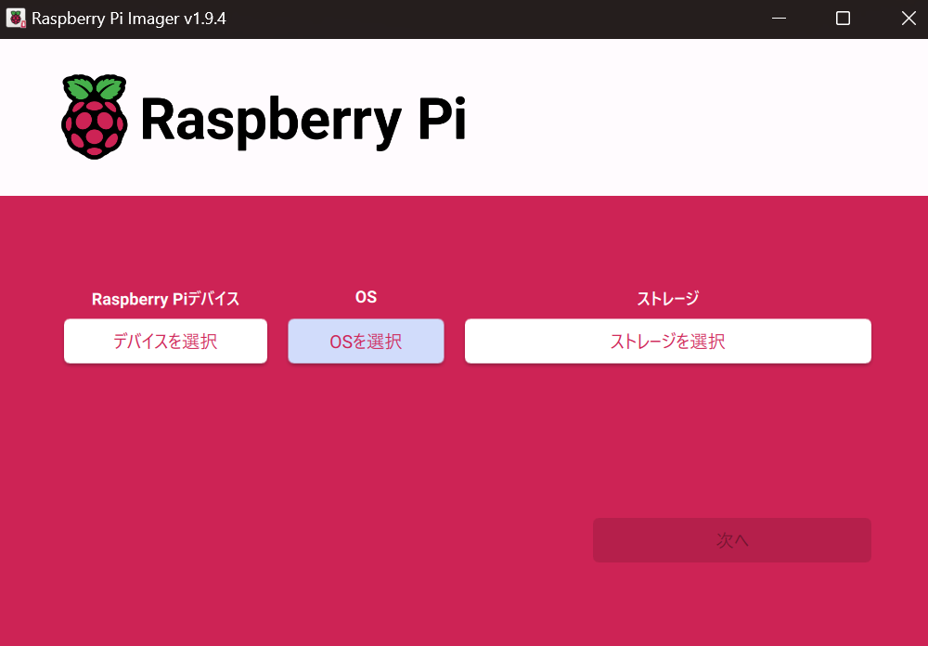Click the Raspberry Pi Imager title bar icon
928x646 pixels.
[16, 19]
